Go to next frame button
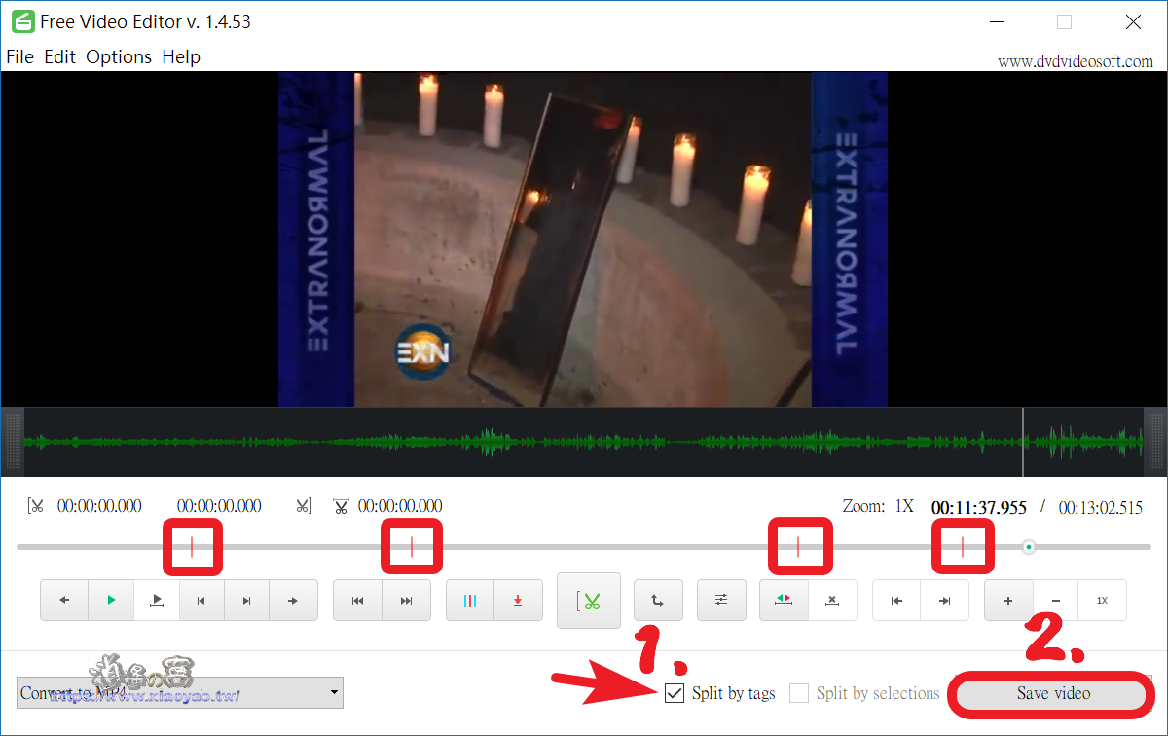Image resolution: width=1168 pixels, height=736 pixels. [246, 601]
